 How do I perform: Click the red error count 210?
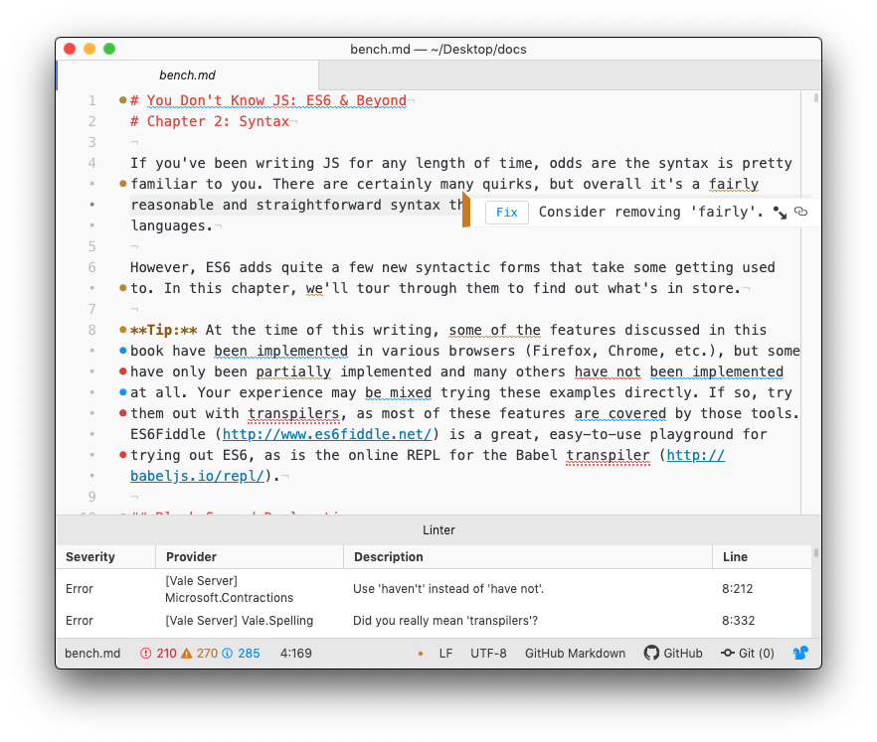(x=159, y=654)
